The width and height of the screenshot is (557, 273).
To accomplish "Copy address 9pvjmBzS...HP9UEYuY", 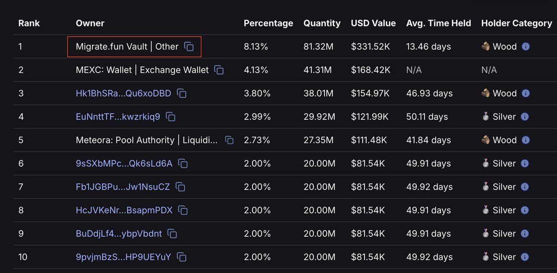I will (182, 257).
